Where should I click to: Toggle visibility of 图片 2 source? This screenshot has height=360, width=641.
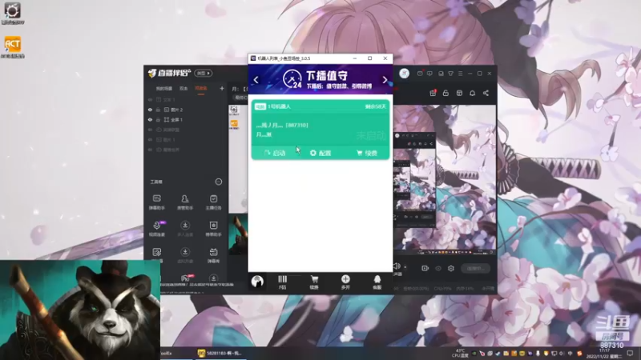[x=150, y=110]
